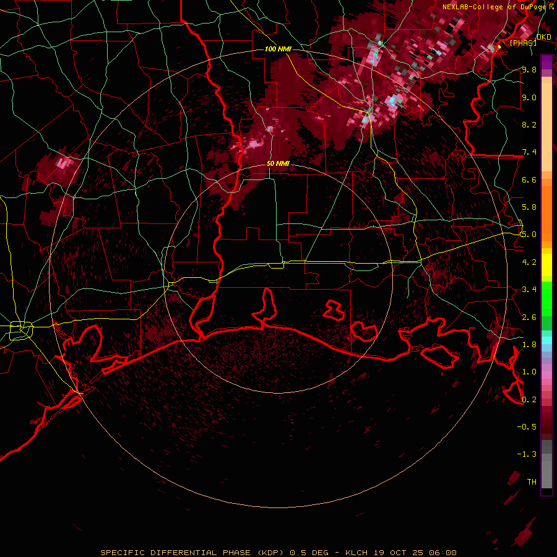Click the 7.4 value on the color scale

(529, 152)
